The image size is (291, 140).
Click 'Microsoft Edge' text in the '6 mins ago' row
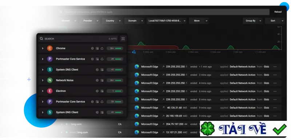coord(150,91)
